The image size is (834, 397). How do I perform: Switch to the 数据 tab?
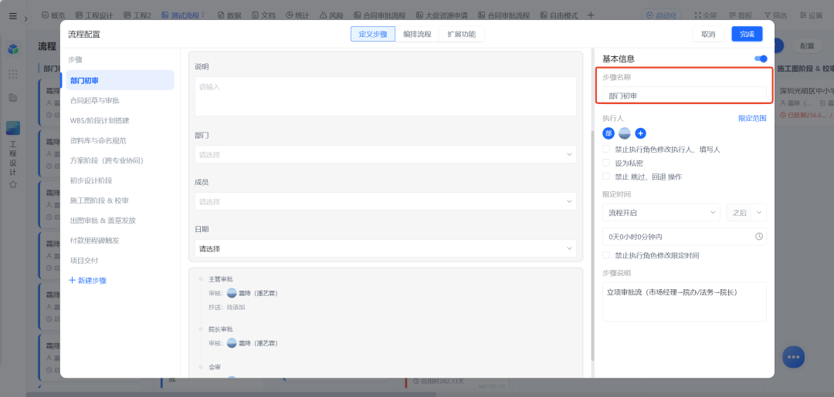coord(229,15)
